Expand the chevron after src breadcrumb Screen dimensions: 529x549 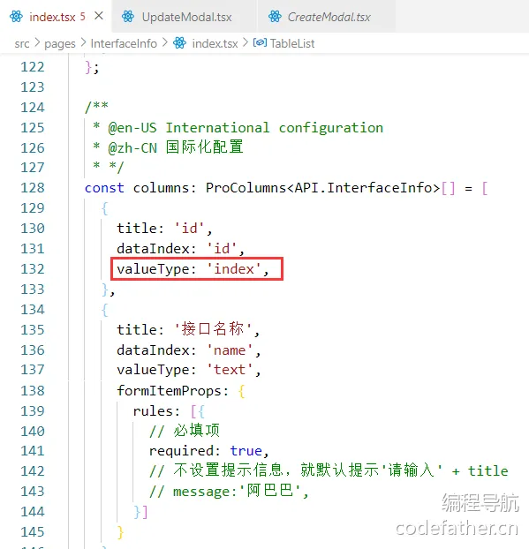click(x=37, y=43)
